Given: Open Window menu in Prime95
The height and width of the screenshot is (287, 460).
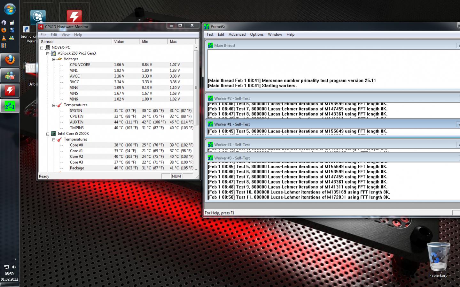Looking at the screenshot, I should [275, 34].
